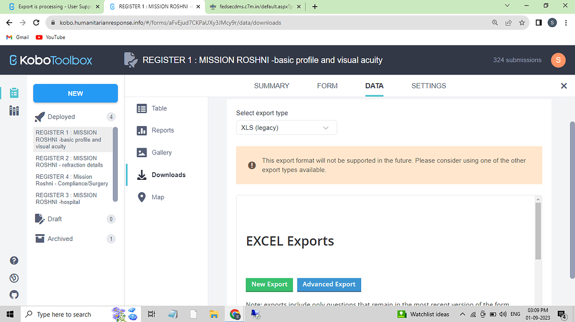Open the Table view icon
This screenshot has width=575, height=322.
click(142, 108)
